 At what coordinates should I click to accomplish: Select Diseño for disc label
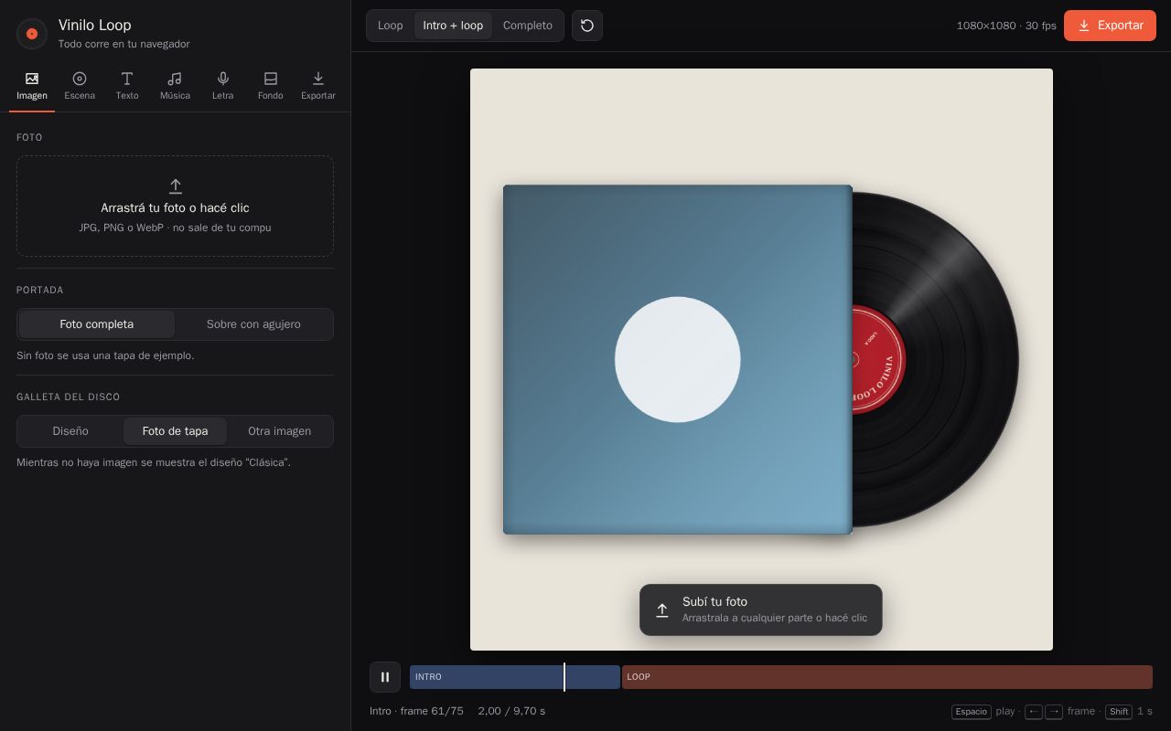coord(70,431)
